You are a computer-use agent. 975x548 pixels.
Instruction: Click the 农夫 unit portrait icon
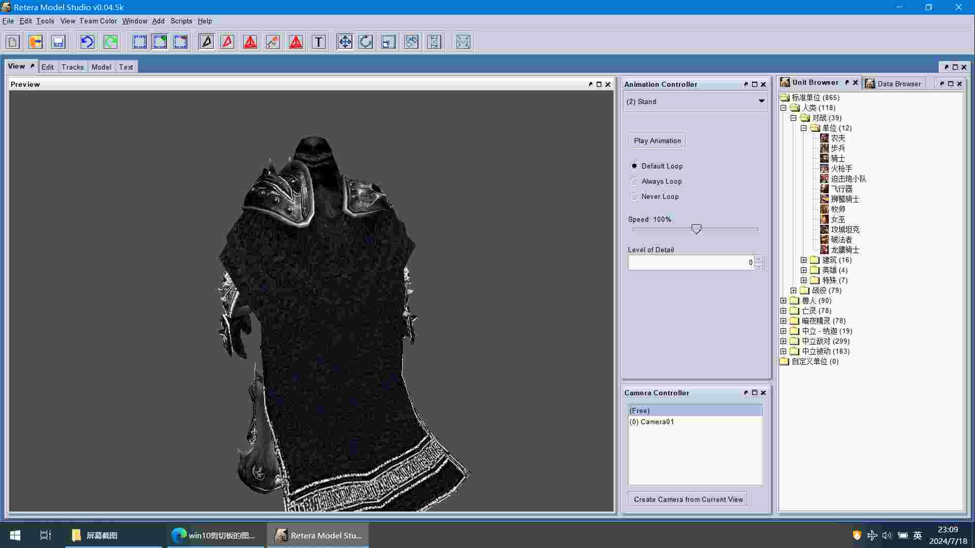tap(824, 138)
